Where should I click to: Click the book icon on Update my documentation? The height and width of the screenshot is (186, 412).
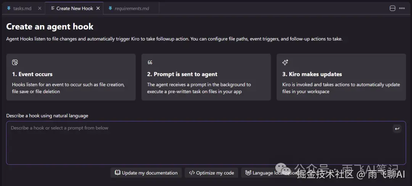[x=117, y=173]
